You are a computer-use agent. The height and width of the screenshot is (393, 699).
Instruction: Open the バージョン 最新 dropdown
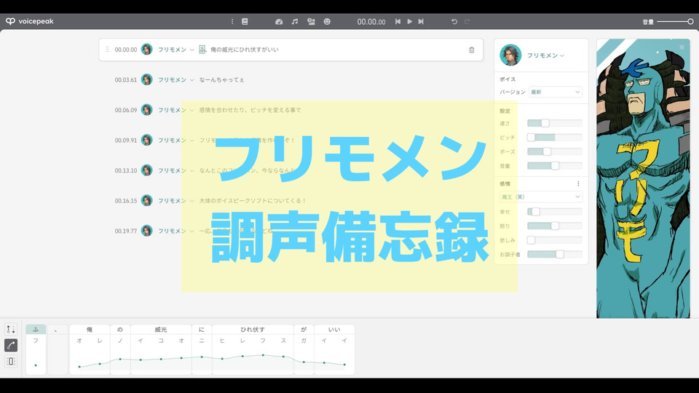click(556, 92)
